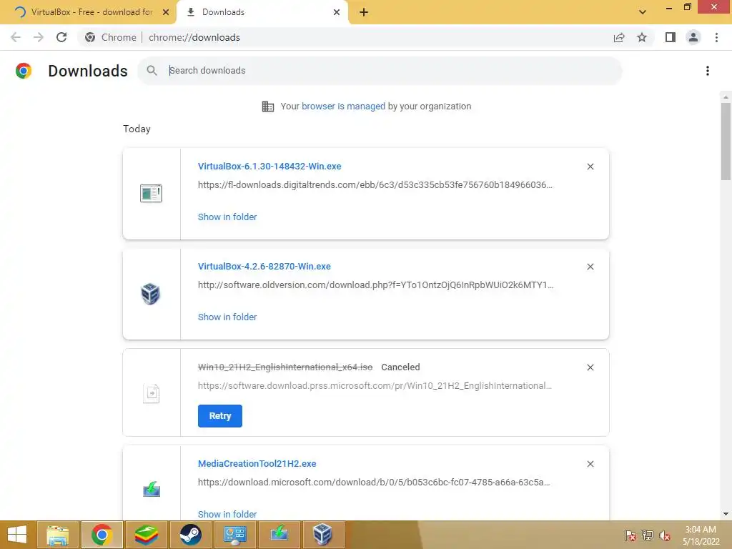Image resolution: width=732 pixels, height=549 pixels.
Task: Click the scrollbar up arrow
Action: click(x=726, y=97)
